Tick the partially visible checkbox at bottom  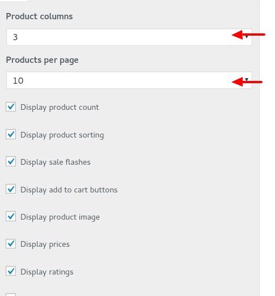tap(11, 294)
